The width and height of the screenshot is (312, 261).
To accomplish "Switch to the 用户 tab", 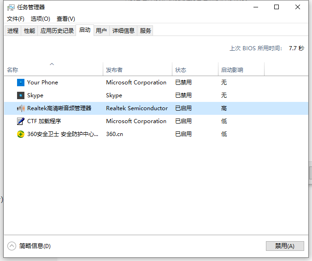I will pyautogui.click(x=101, y=30).
